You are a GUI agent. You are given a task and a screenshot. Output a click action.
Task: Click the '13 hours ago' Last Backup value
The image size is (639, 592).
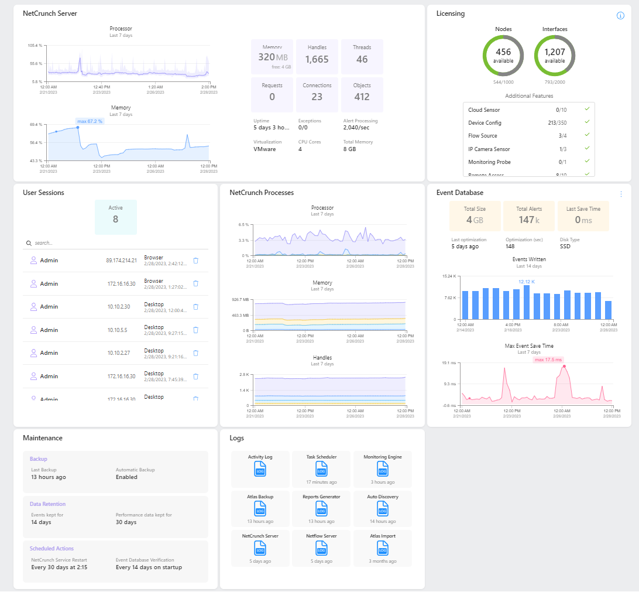tap(49, 477)
